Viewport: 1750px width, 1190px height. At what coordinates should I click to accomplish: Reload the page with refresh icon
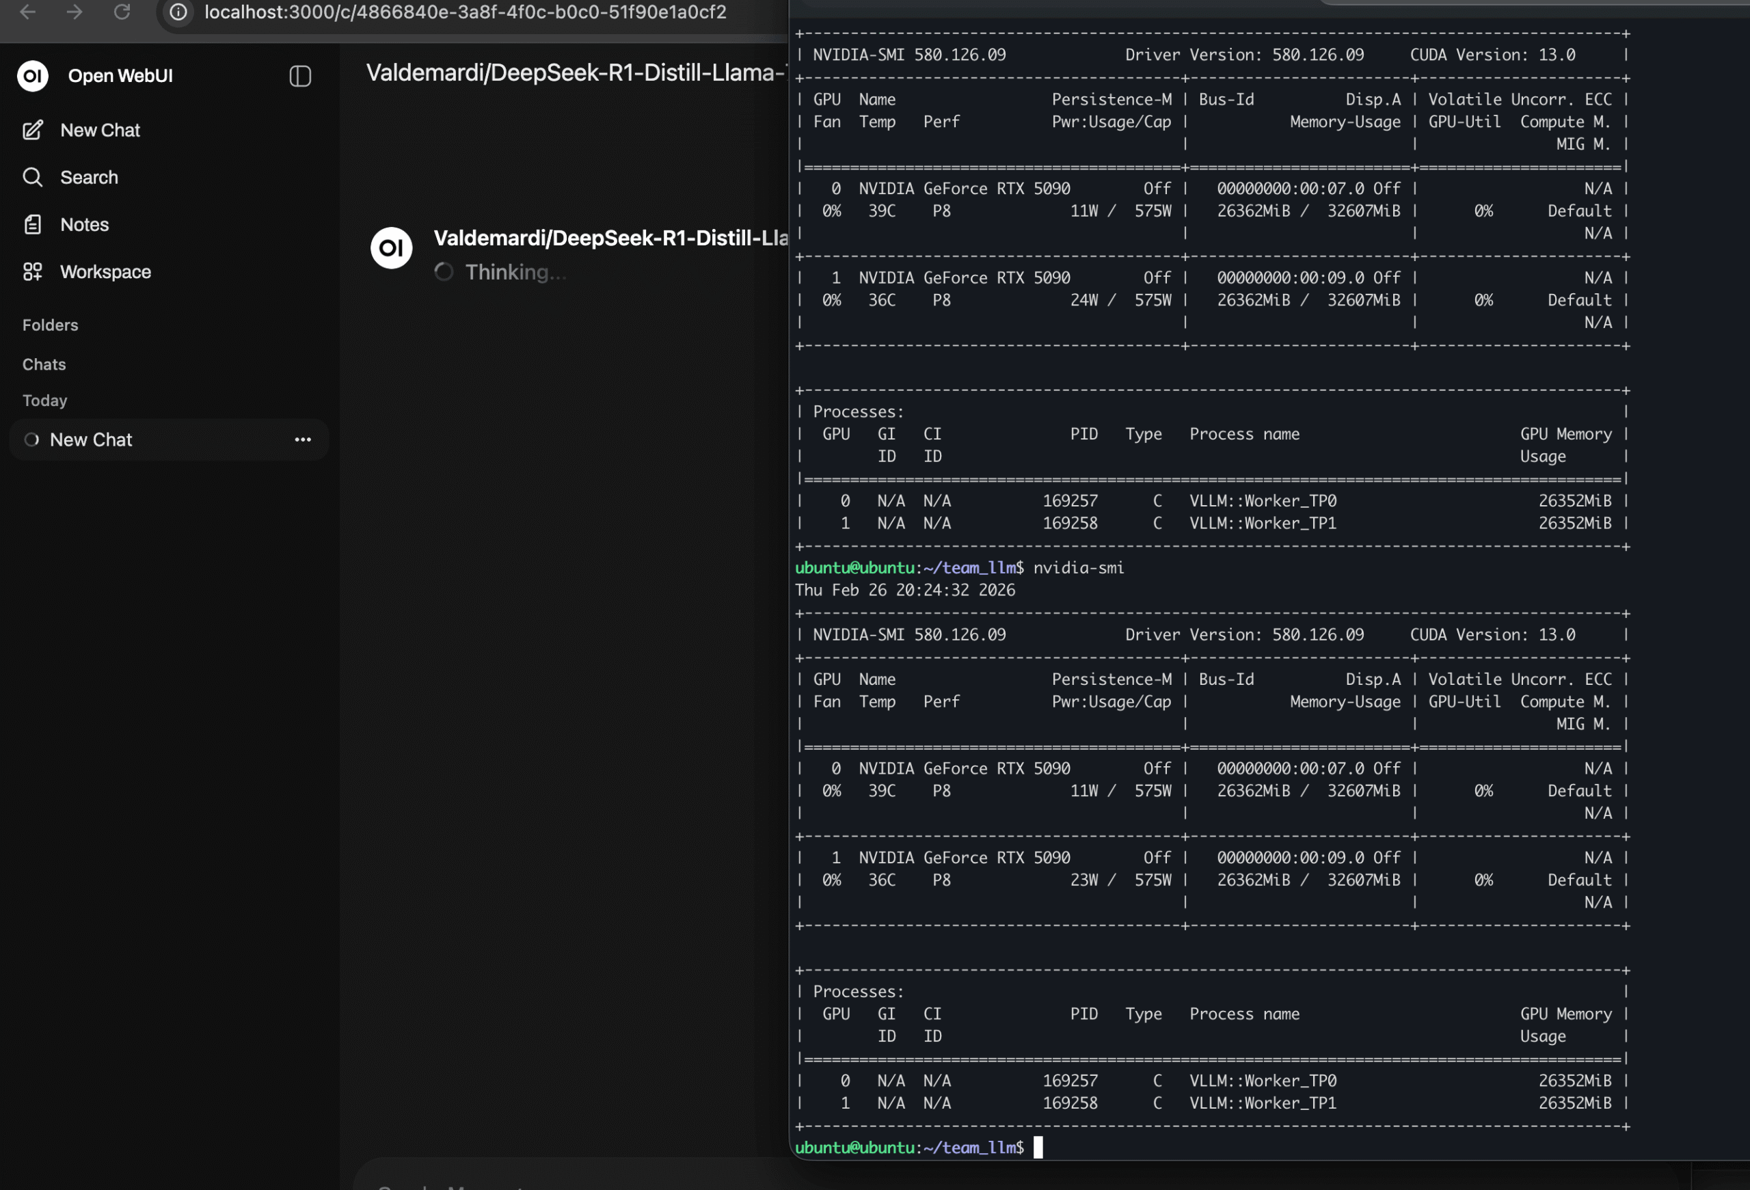122,12
